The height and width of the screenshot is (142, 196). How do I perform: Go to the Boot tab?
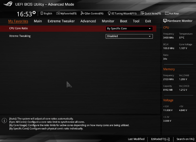click(x=123, y=21)
